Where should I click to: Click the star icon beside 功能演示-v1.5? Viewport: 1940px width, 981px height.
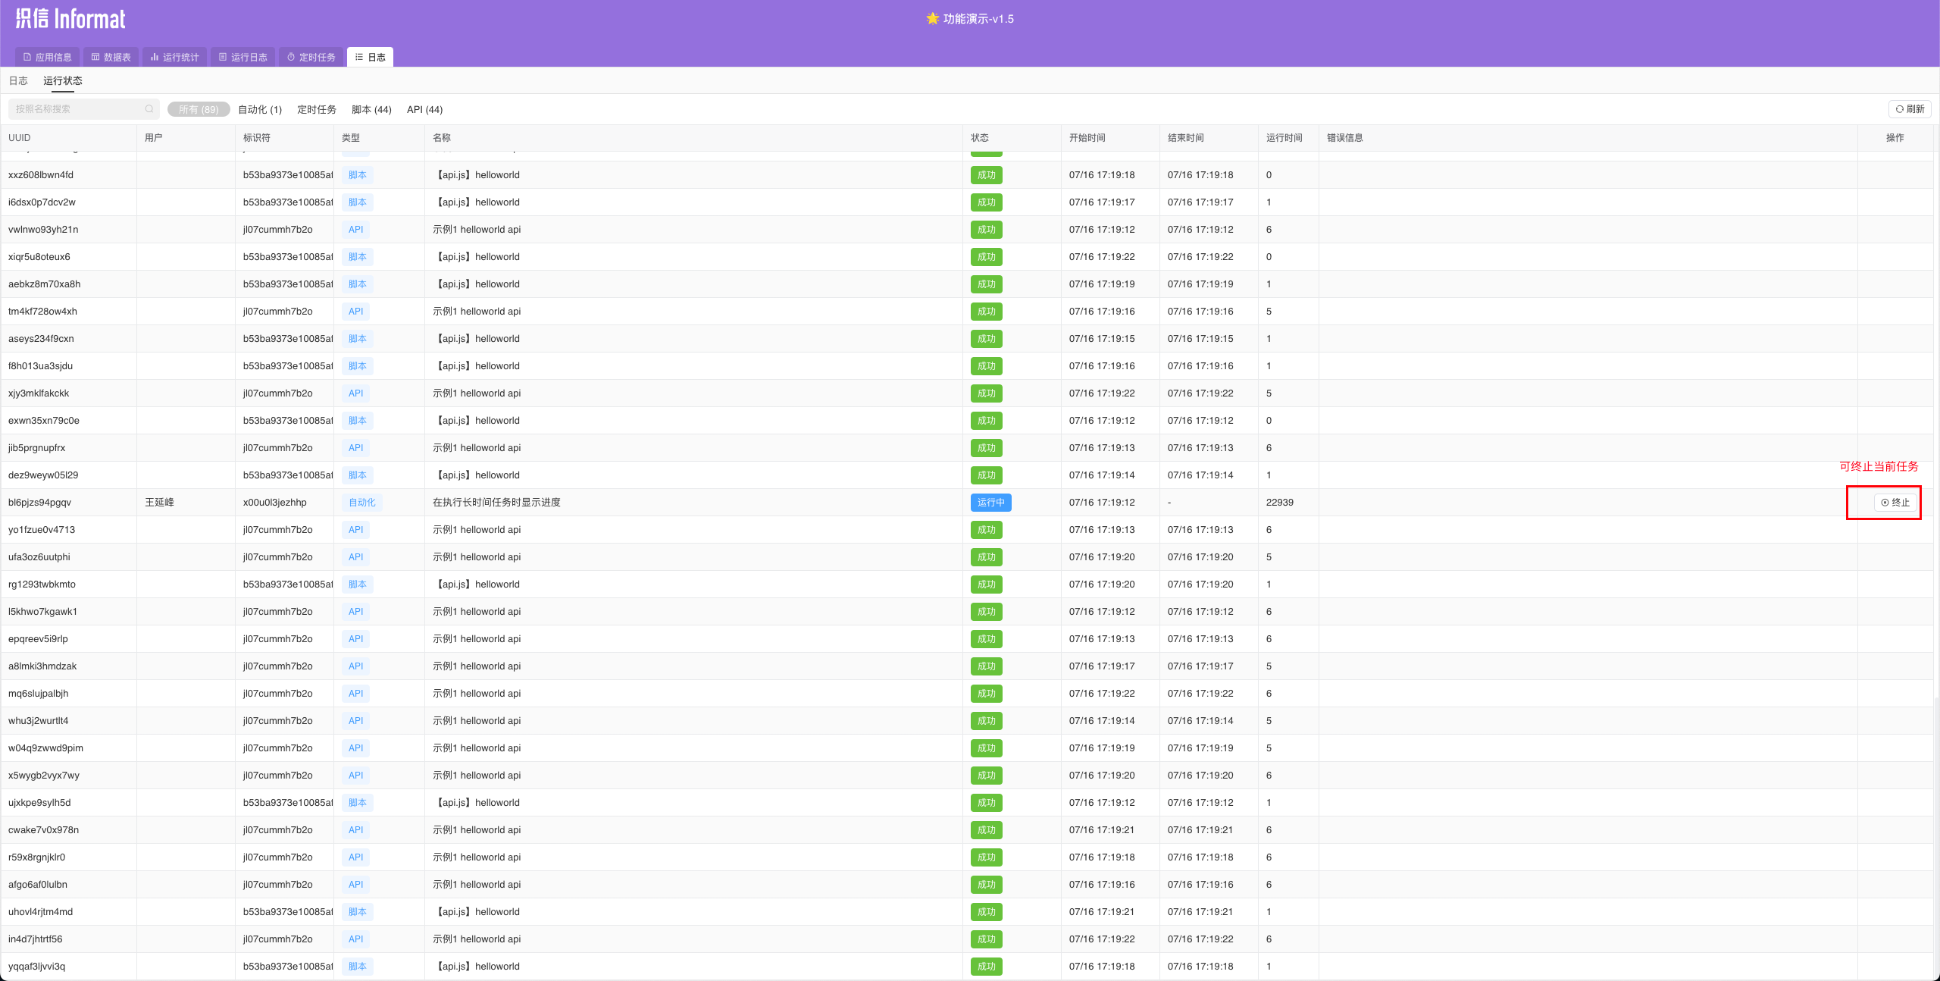(932, 19)
